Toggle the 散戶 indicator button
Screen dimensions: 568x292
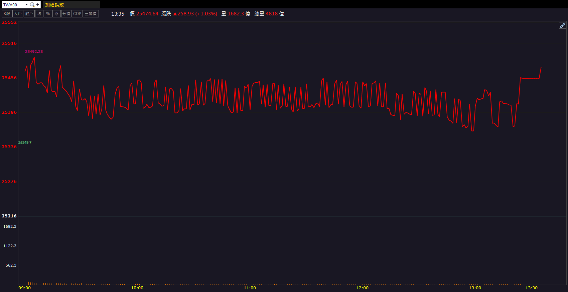pyautogui.click(x=29, y=14)
